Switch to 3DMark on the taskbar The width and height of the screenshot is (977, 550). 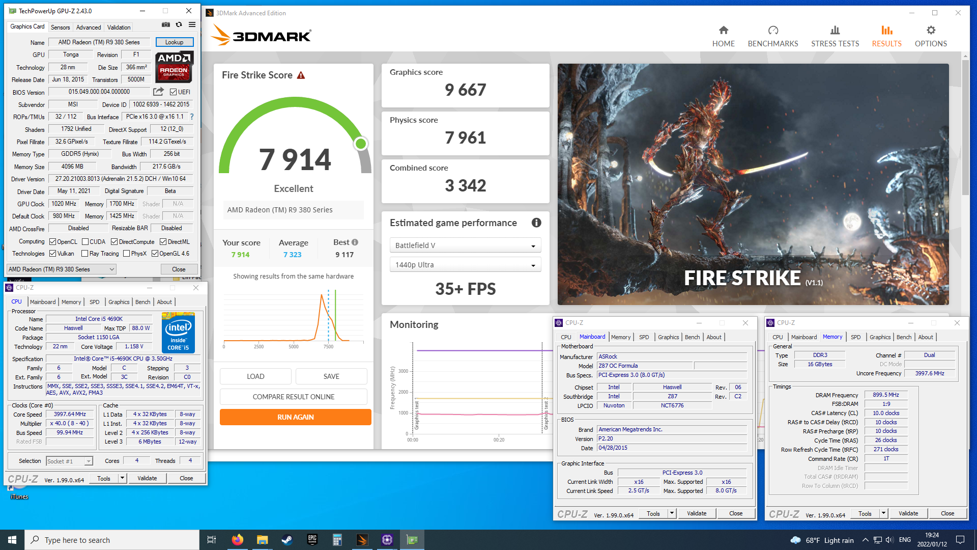click(x=362, y=540)
